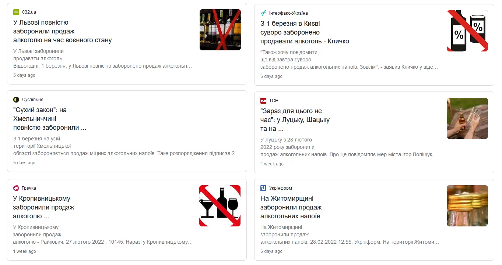
Task: Click the Укрінформ source name
Action: [281, 188]
